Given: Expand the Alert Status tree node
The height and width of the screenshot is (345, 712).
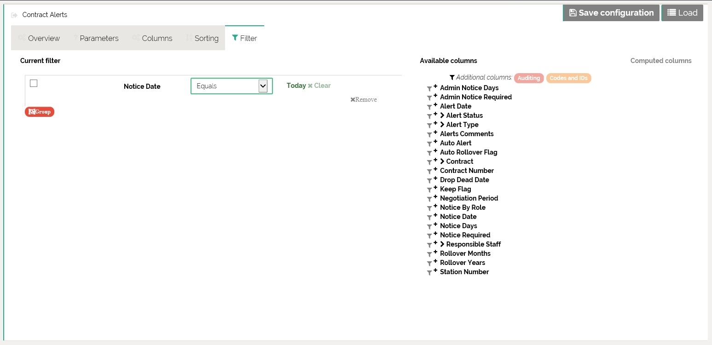Looking at the screenshot, I should pyautogui.click(x=442, y=115).
